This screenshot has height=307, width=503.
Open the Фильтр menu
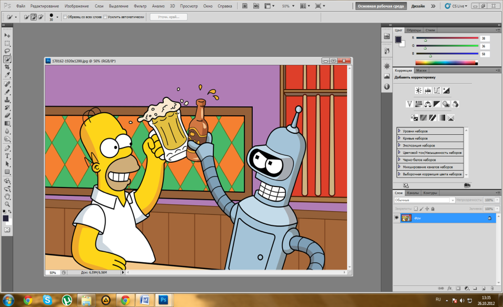(140, 6)
